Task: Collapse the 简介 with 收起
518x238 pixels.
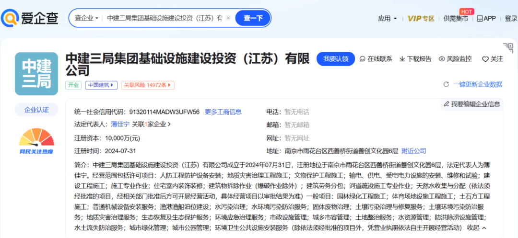Action: pos(477,227)
